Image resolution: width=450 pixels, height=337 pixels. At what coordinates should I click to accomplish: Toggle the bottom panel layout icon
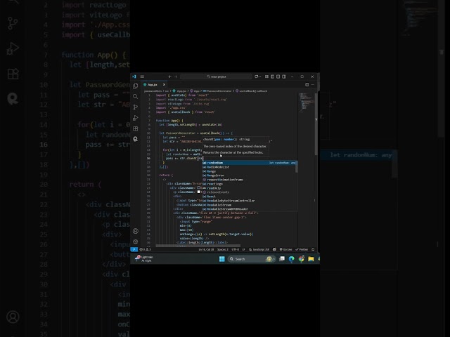278,77
